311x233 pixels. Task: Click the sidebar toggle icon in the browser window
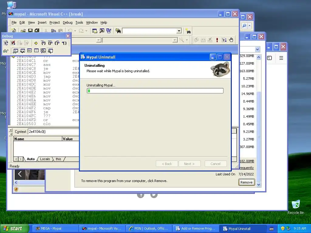pyautogui.click(x=269, y=58)
